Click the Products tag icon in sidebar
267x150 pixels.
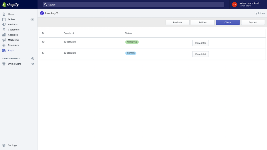tap(4, 24)
